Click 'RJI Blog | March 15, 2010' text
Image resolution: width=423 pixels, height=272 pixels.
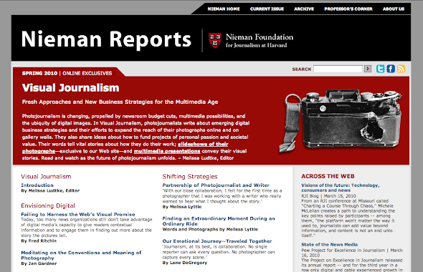point(328,196)
